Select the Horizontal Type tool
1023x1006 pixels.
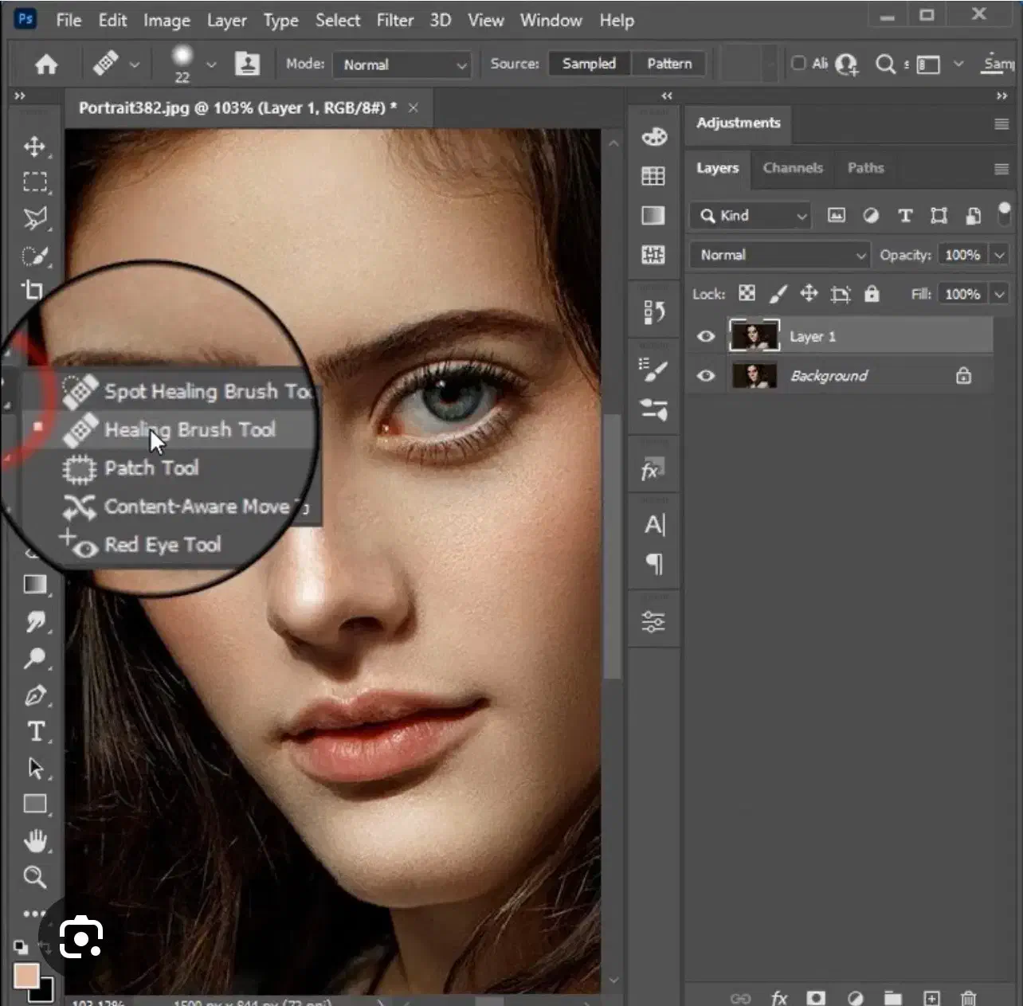point(35,731)
